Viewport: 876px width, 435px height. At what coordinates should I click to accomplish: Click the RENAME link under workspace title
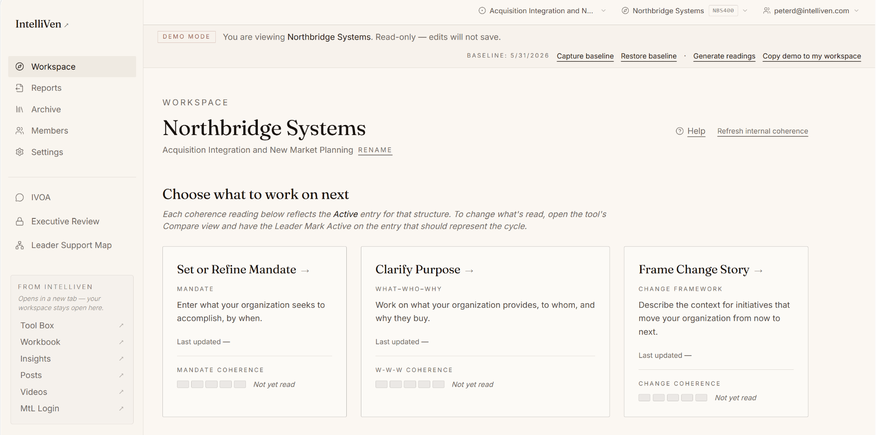(375, 150)
